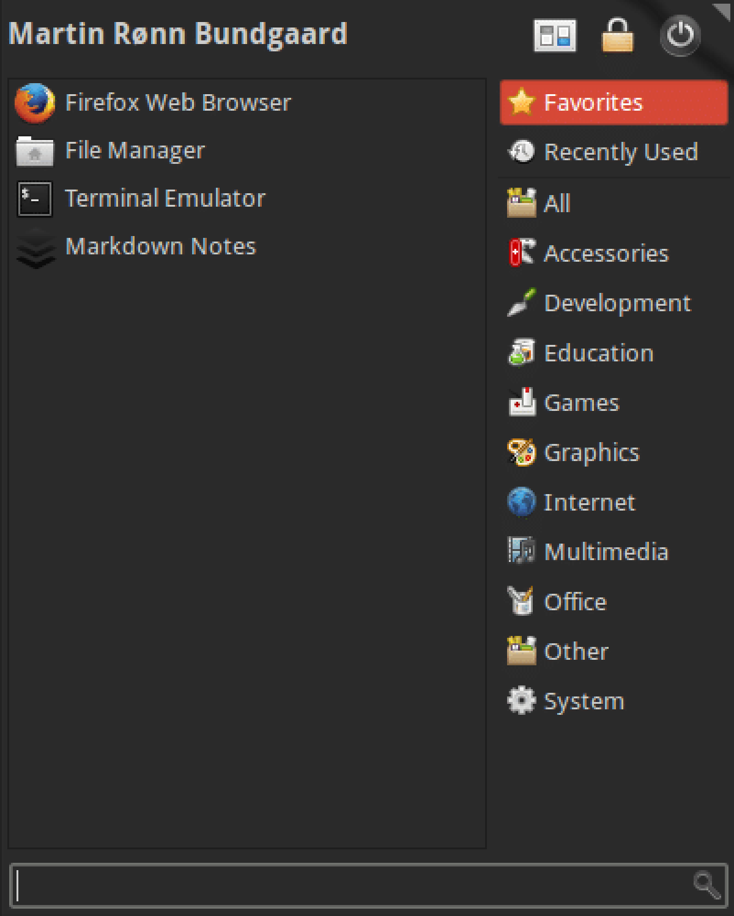Click the Lock Screen icon
The width and height of the screenshot is (734, 916).
click(618, 35)
